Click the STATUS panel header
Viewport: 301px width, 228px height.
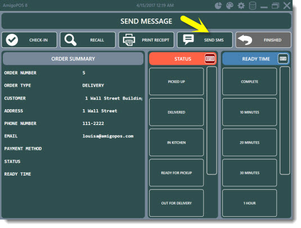(x=182, y=59)
